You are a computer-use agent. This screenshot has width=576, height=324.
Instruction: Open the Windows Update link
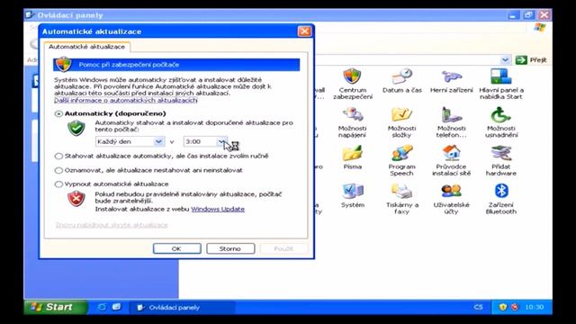tap(218, 209)
